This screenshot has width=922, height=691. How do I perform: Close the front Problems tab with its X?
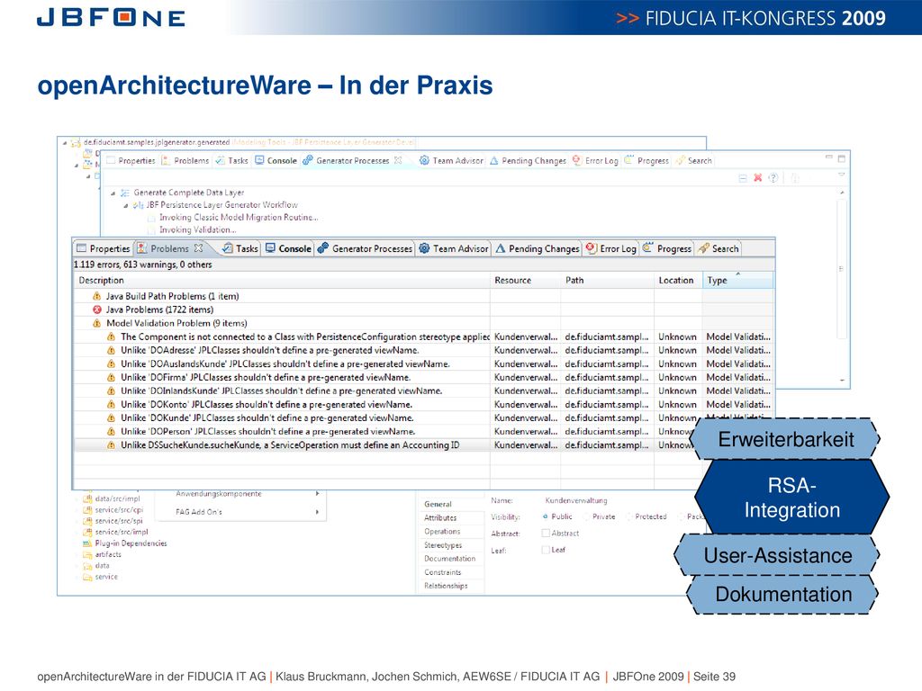coord(199,248)
